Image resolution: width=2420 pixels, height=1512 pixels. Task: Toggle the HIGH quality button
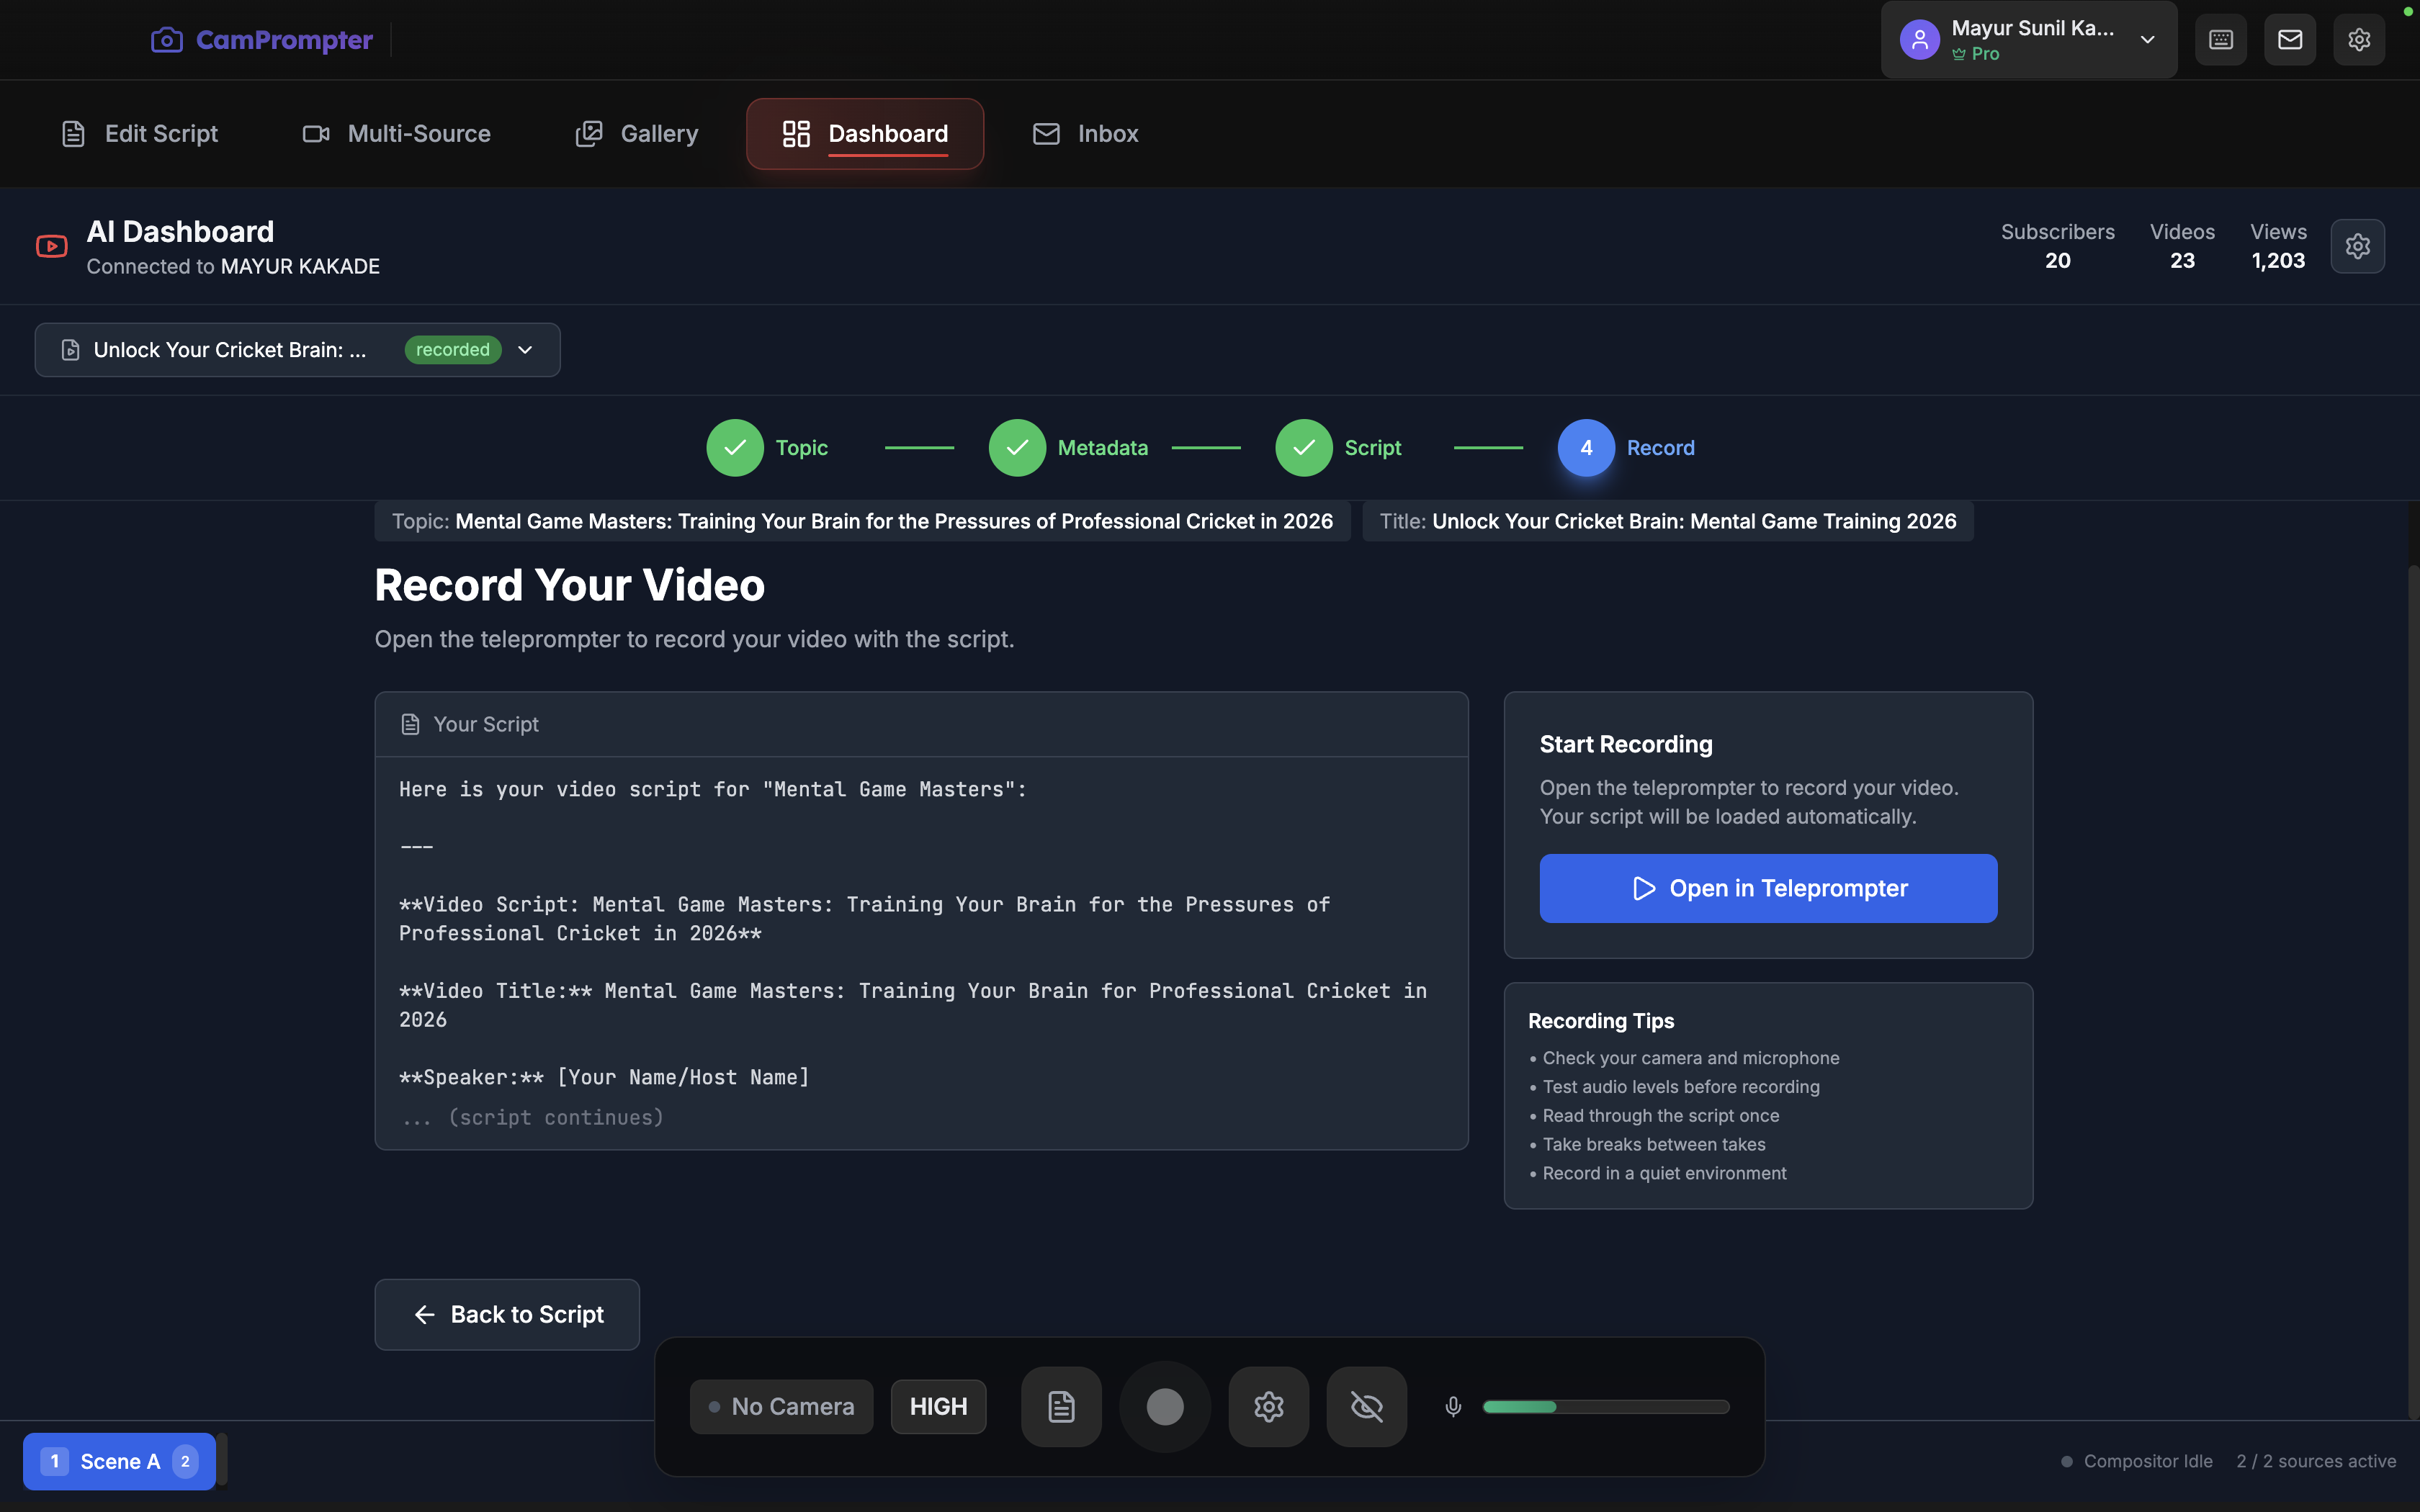click(938, 1406)
